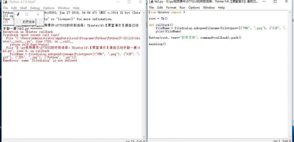Open the Run menu in tk2.py editor
Viewport: 294px width, 142px height.
(x=182, y=7)
